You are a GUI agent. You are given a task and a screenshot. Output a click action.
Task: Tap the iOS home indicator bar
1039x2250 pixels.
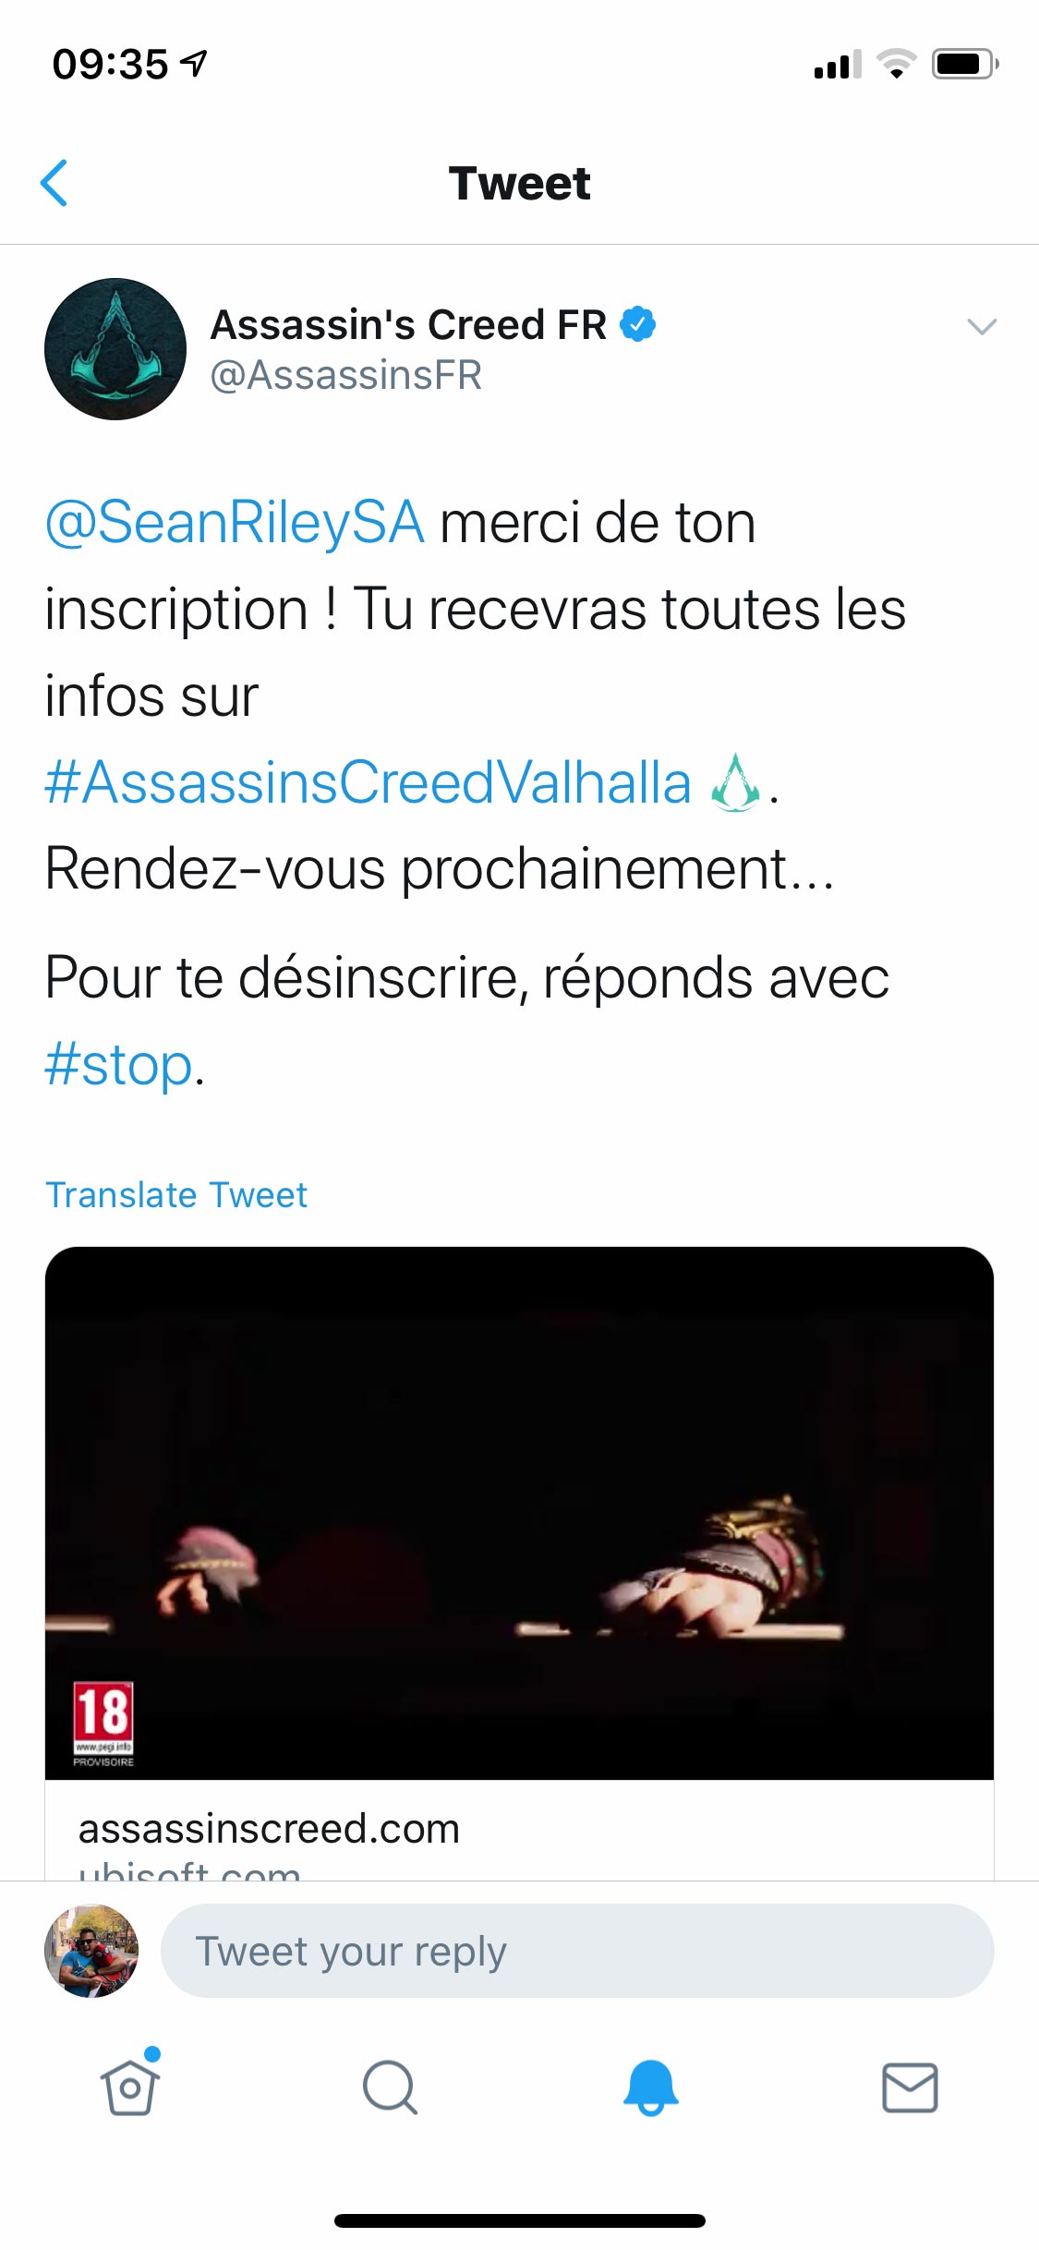pyautogui.click(x=519, y=2220)
